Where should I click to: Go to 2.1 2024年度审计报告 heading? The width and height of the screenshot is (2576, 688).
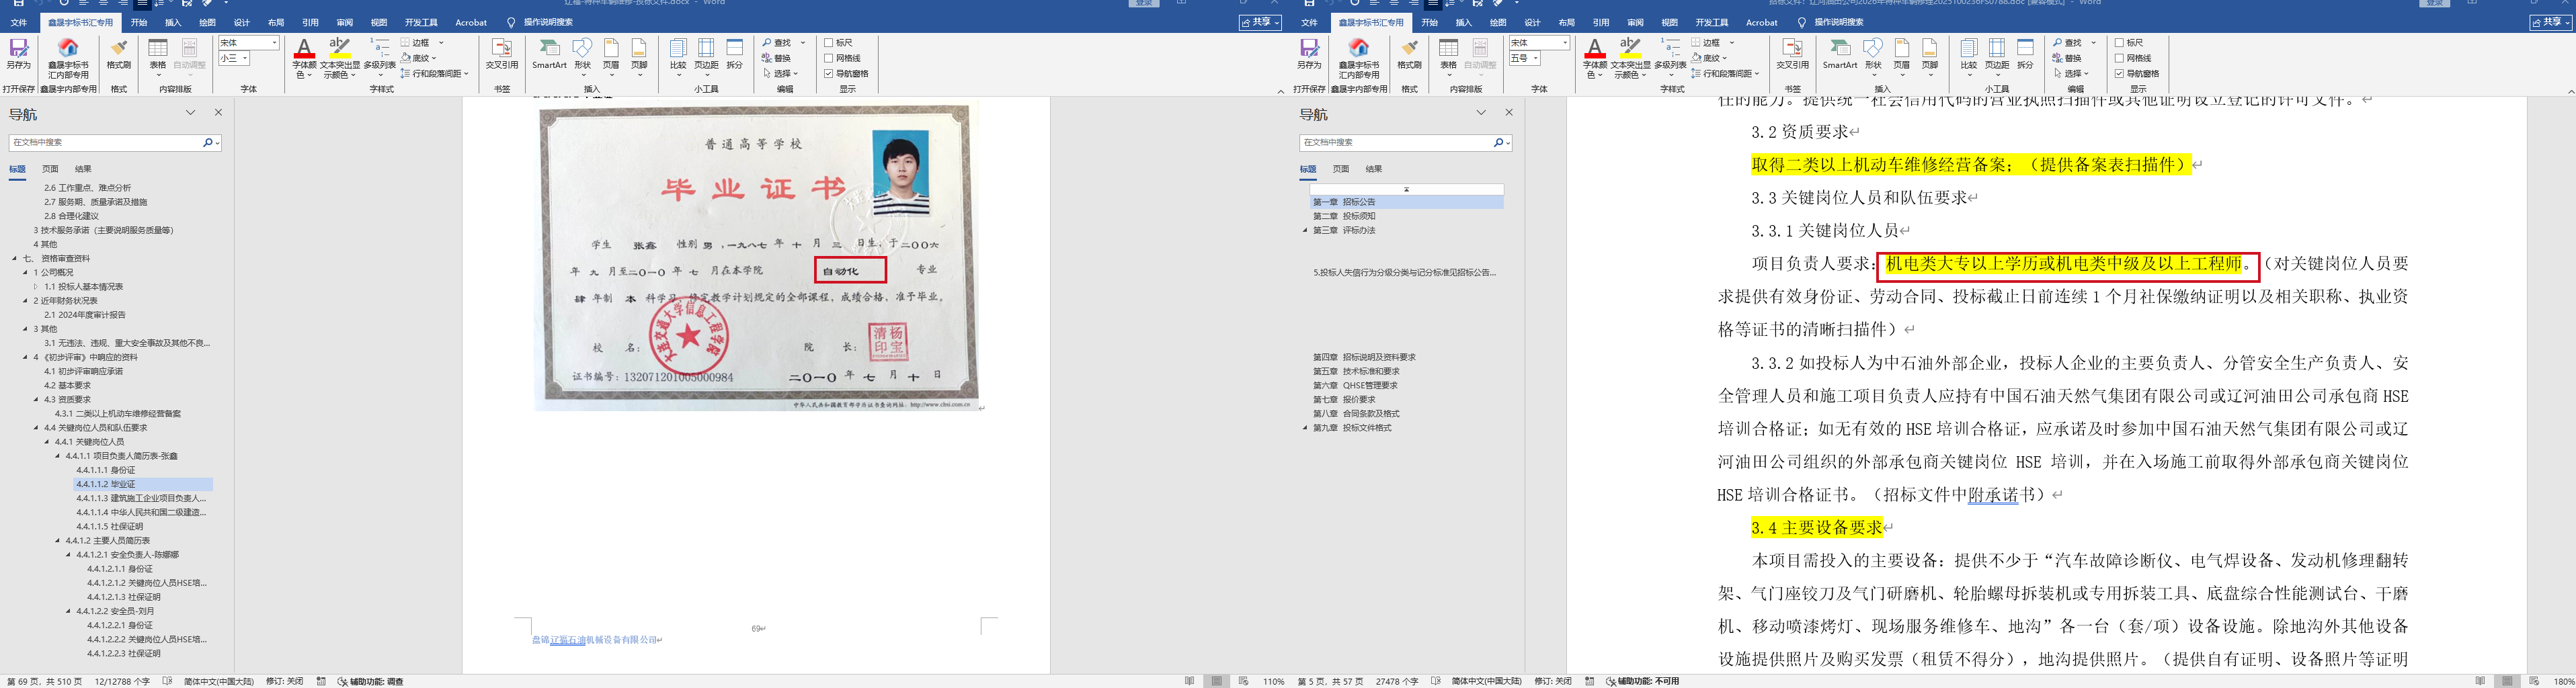click(x=84, y=315)
